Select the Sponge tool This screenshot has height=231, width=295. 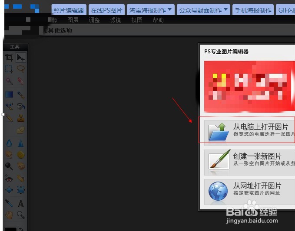point(21,155)
